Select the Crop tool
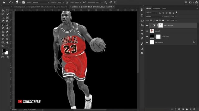 3,18
